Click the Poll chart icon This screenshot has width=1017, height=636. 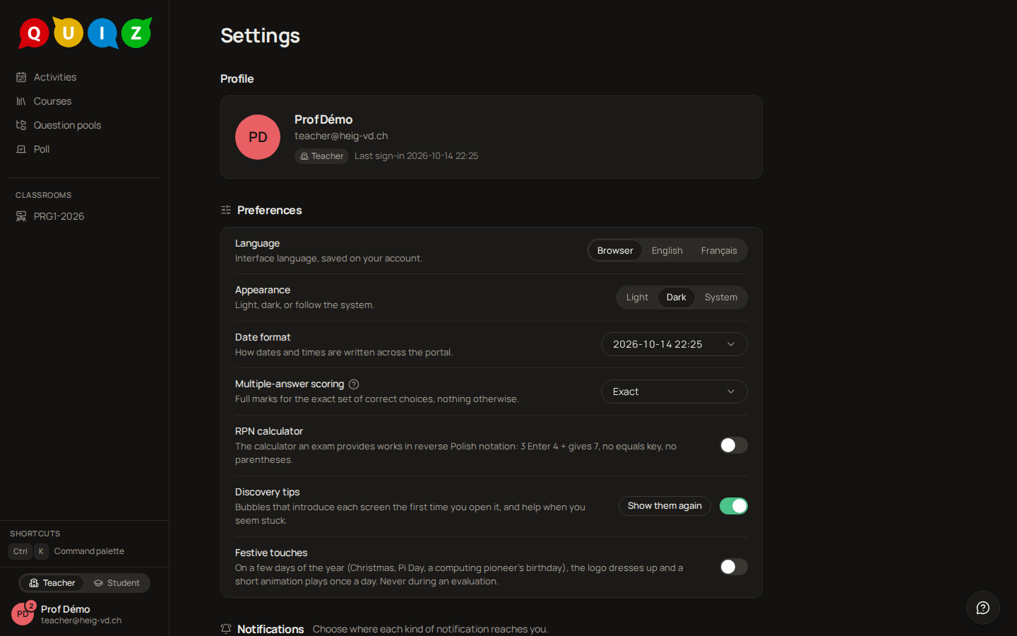coord(21,149)
